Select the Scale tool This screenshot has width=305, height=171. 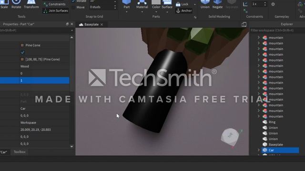pyautogui.click(x=4, y=4)
